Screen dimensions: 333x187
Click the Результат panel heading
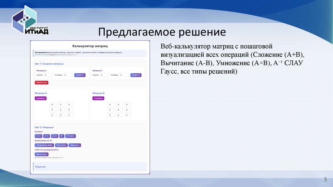click(40, 167)
